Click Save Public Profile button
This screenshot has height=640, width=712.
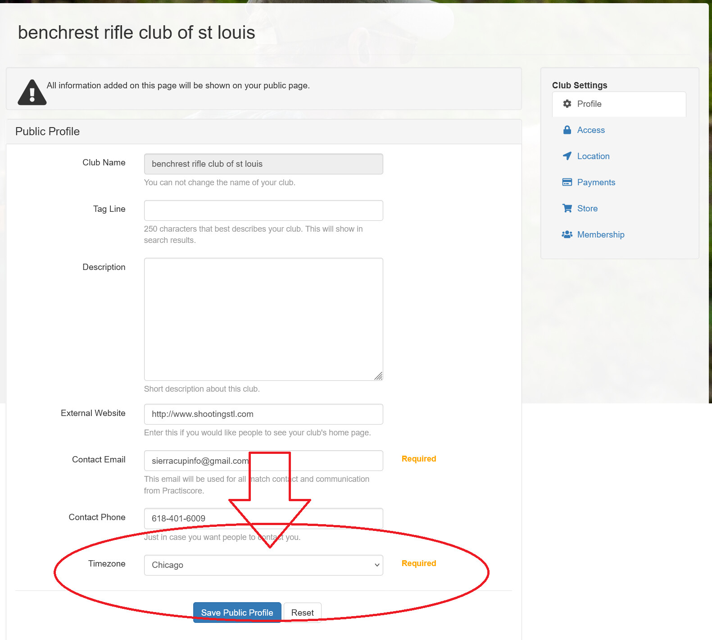click(237, 613)
